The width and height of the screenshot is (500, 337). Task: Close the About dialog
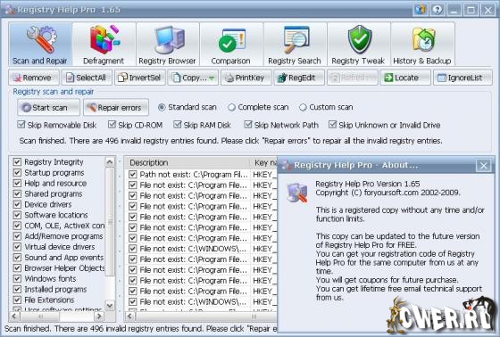(x=483, y=166)
